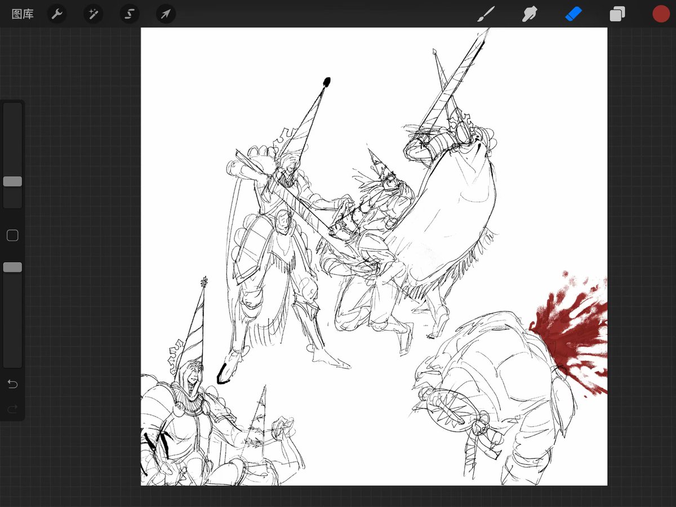Image resolution: width=676 pixels, height=507 pixels.
Task: Open the 图库 gallery
Action: pos(23,14)
